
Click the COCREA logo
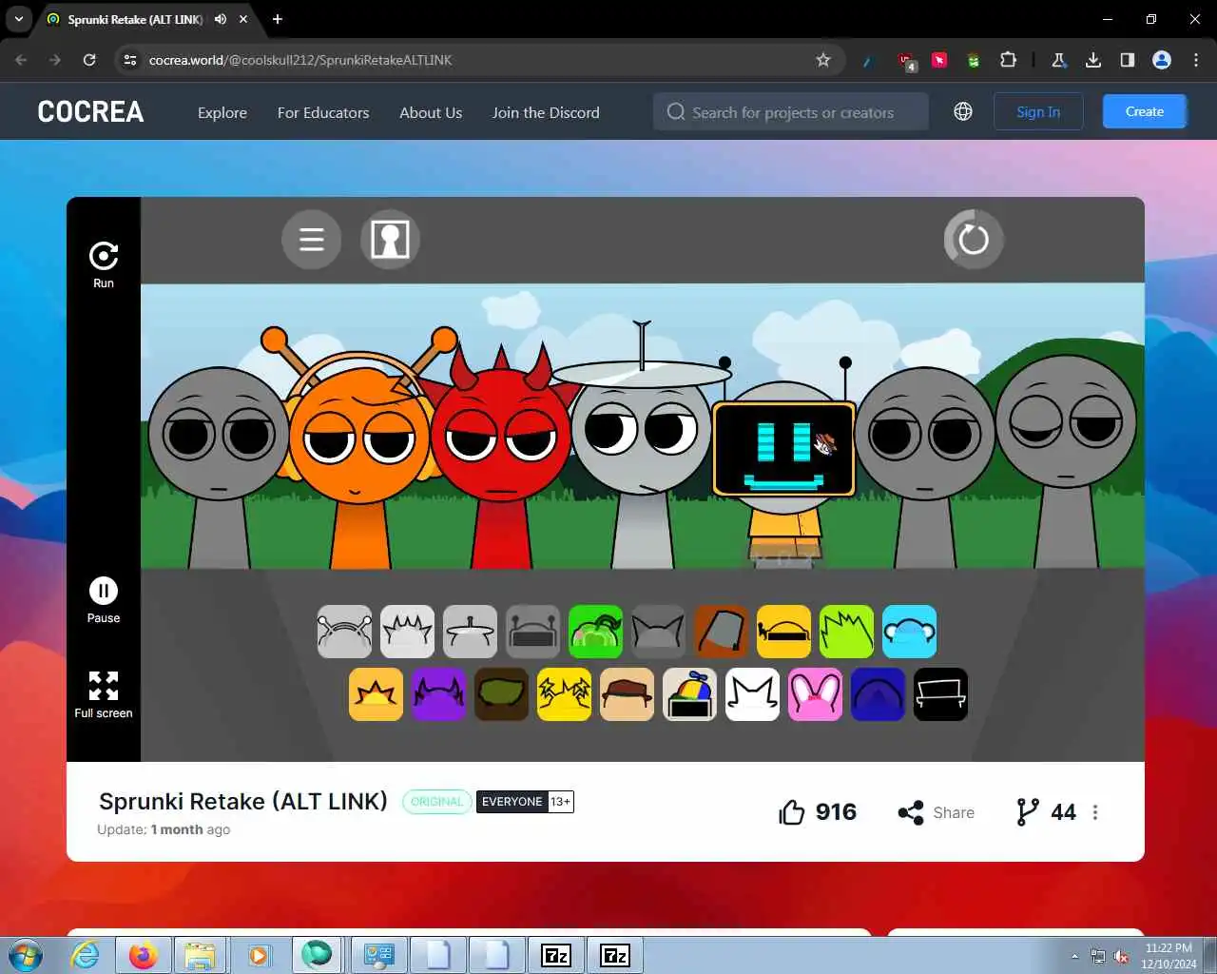point(90,112)
